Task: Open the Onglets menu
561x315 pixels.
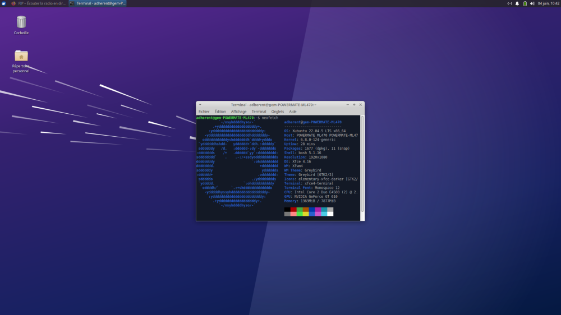Action: coord(278,112)
